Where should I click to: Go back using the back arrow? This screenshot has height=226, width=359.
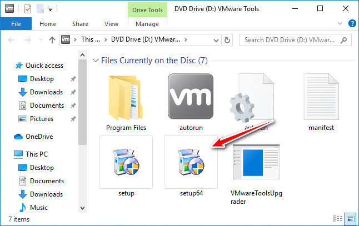click(x=11, y=40)
